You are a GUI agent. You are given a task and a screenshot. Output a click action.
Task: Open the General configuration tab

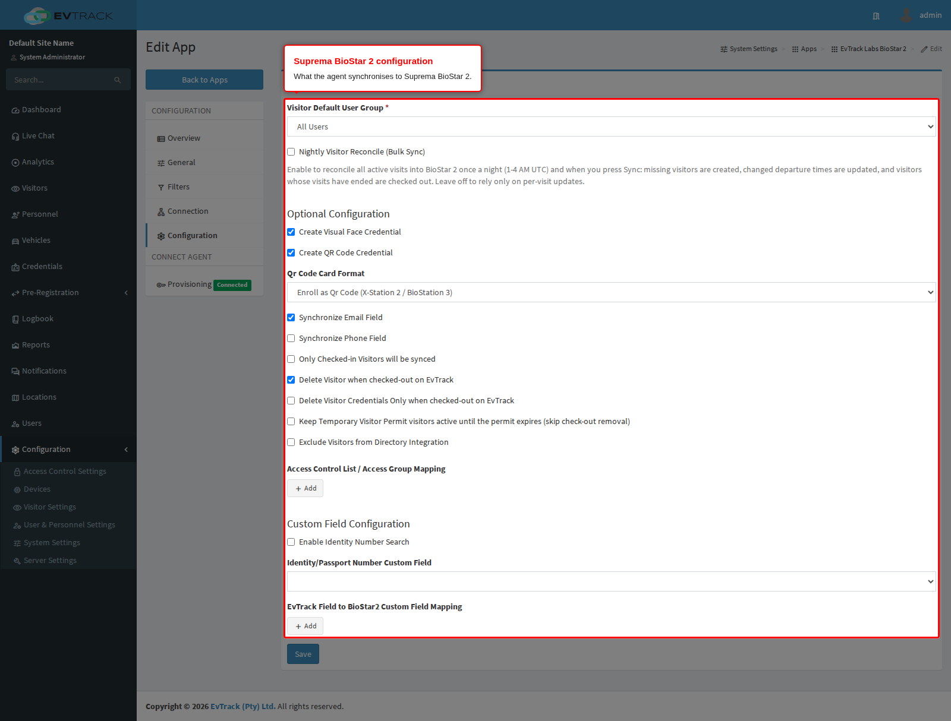coord(204,163)
